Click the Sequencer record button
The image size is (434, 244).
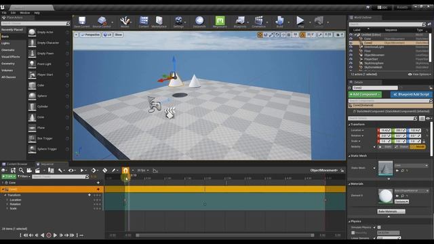49,235
